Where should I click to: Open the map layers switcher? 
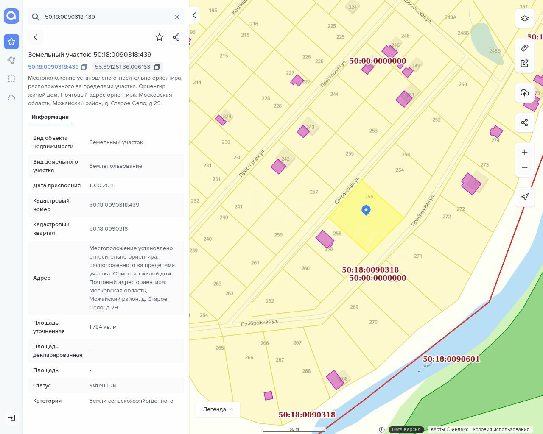click(524, 18)
